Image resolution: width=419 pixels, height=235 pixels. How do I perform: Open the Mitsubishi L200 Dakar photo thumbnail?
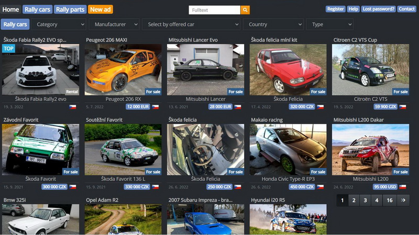click(x=370, y=149)
